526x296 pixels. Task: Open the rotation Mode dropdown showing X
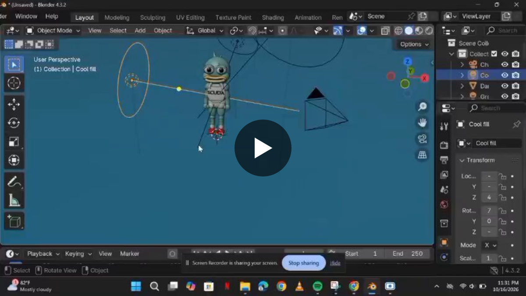tap(490, 245)
